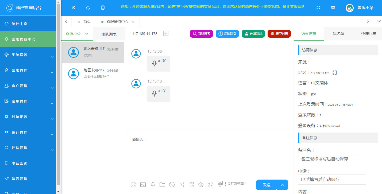
Task: Click the refresh icon in top bar
Action: coord(88,8)
